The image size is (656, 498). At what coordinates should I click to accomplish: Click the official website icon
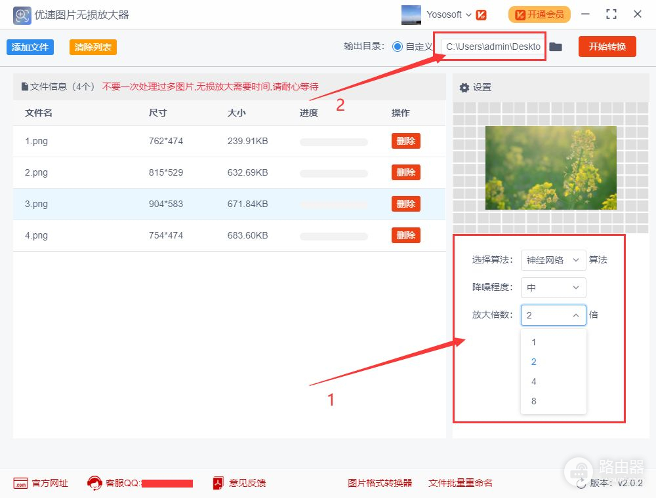[x=20, y=483]
